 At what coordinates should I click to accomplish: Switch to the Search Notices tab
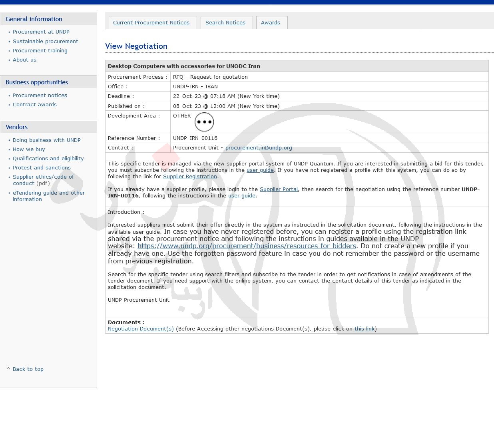pos(225,23)
